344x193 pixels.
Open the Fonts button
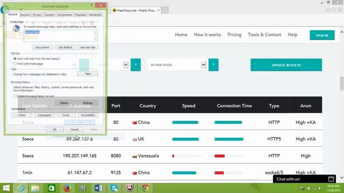tap(66, 115)
